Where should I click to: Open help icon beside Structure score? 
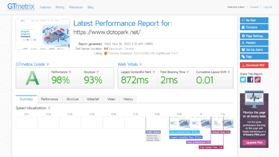(x=98, y=72)
